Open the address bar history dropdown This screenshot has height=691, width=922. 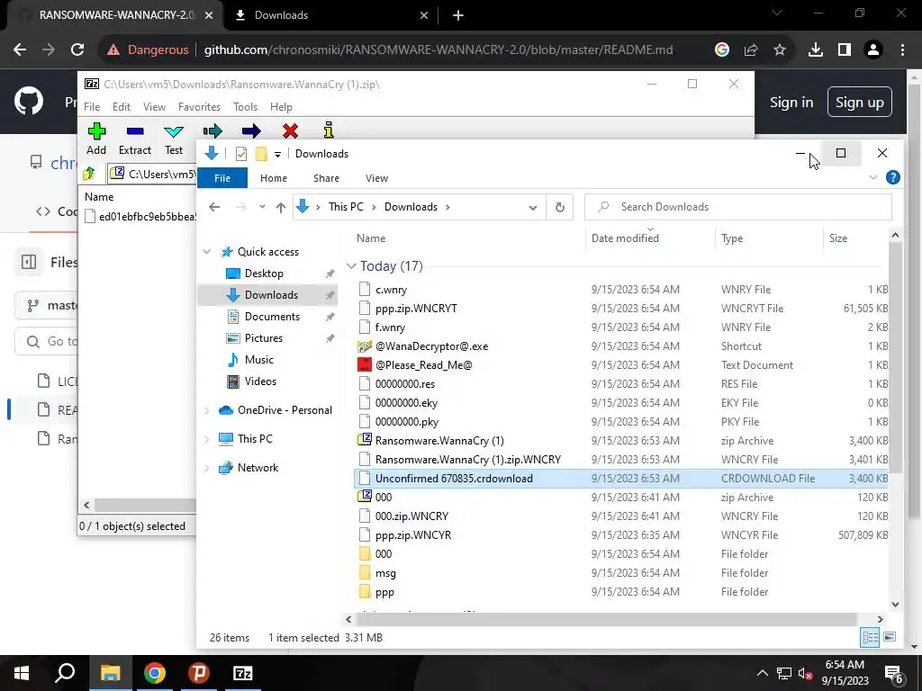click(x=533, y=208)
